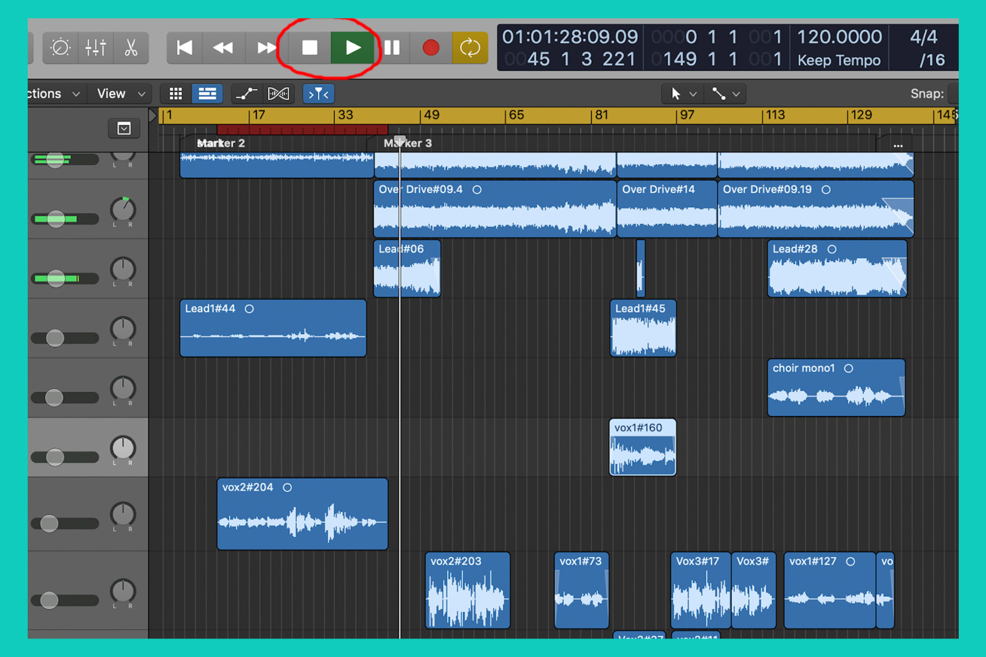Switch to grid view icon

tap(176, 94)
